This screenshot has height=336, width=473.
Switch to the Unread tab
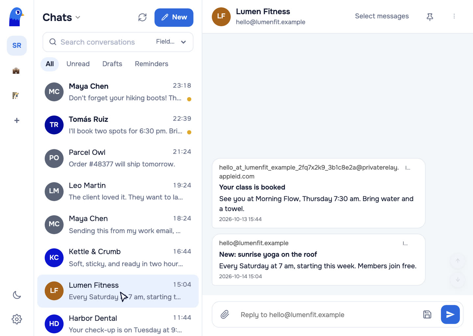pos(78,64)
